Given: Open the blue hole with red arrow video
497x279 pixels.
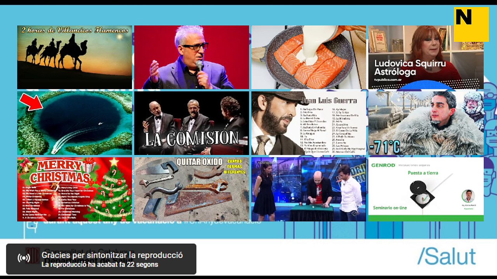Looking at the screenshot, I should [75, 123].
